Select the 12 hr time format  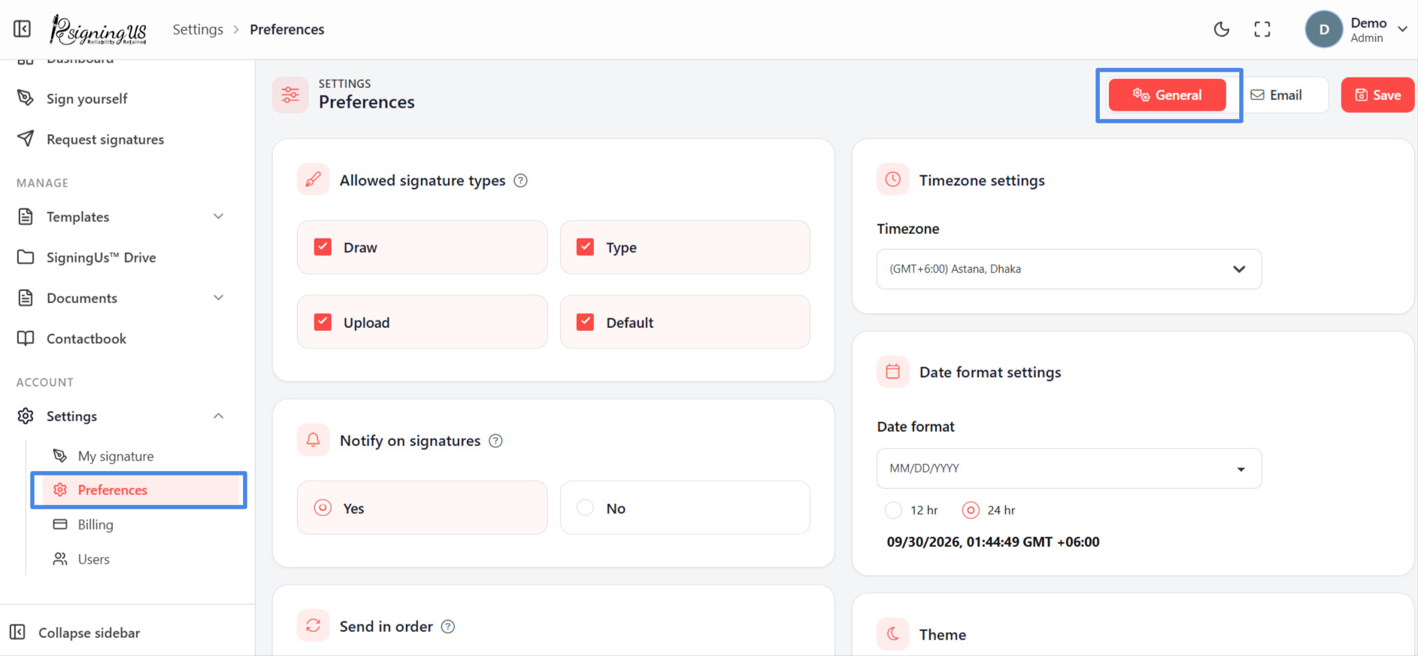pyautogui.click(x=893, y=510)
